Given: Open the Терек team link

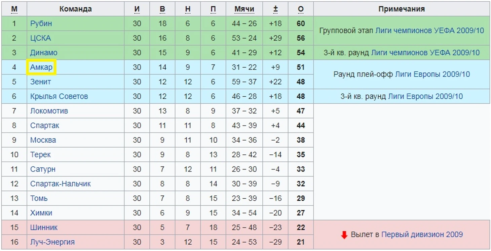Looking at the screenshot, I should pos(40,154).
